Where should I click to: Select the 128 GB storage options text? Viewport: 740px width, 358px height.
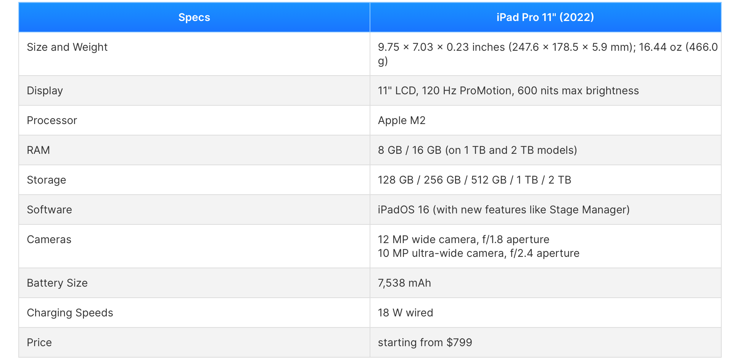(x=474, y=180)
